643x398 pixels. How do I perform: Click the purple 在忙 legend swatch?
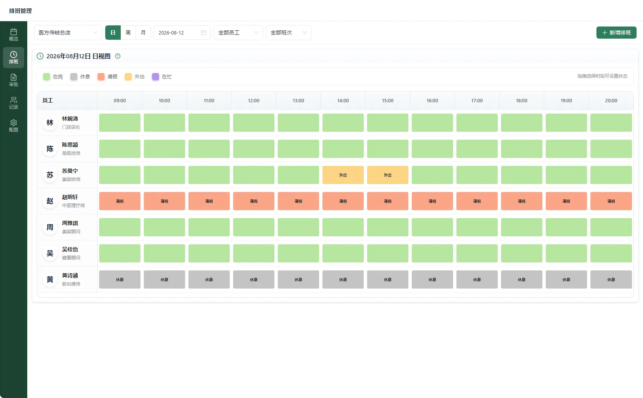[156, 76]
